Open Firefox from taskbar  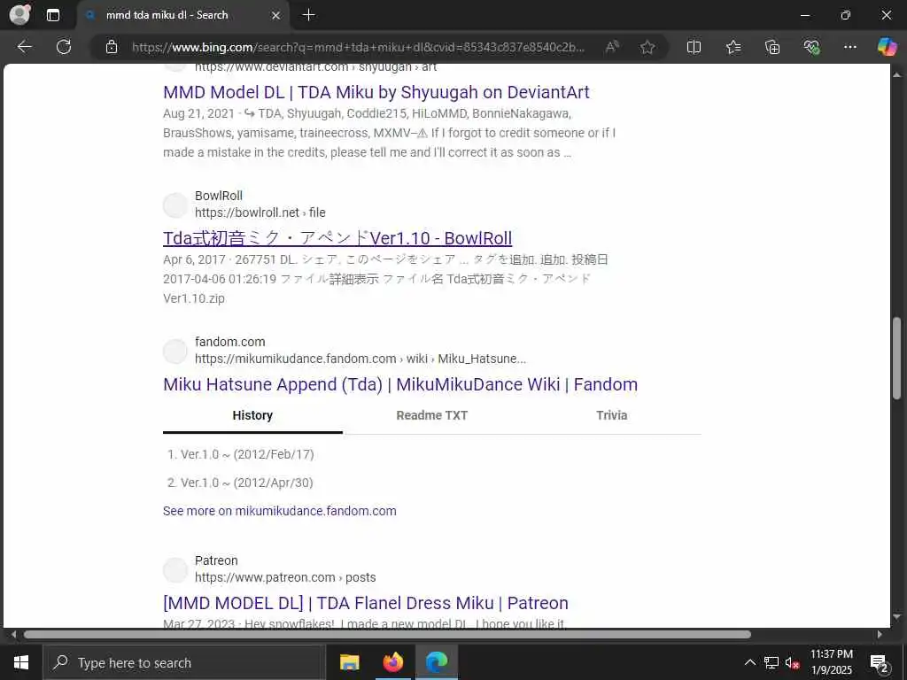tap(392, 662)
